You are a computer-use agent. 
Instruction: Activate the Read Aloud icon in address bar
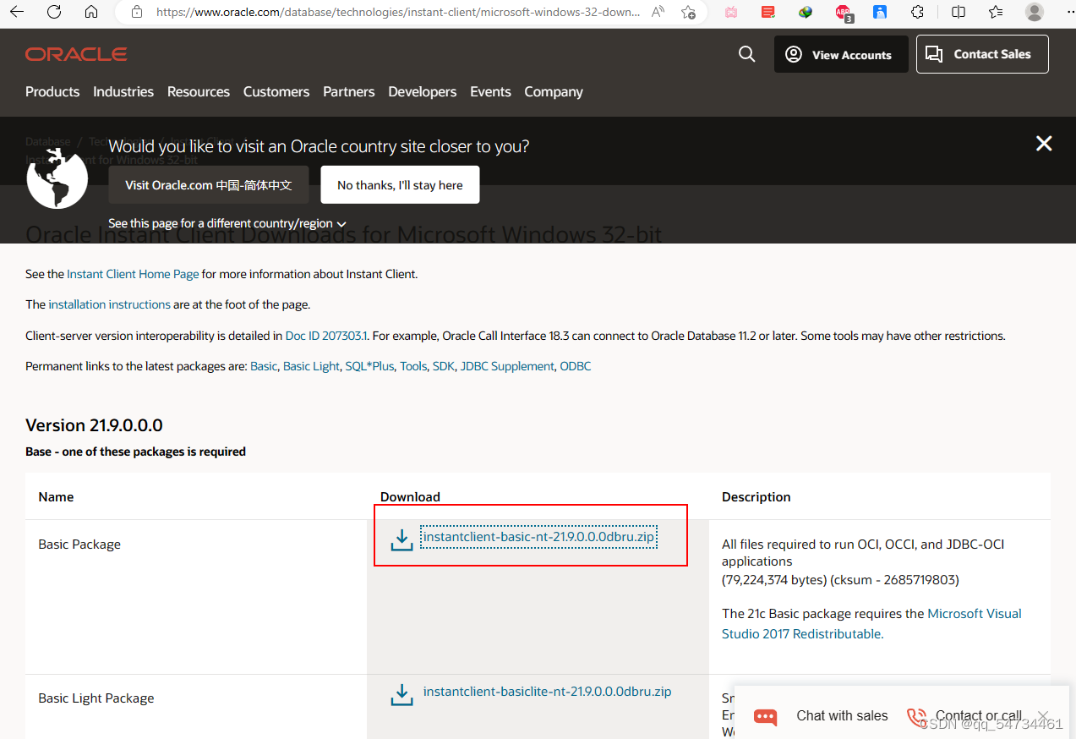coord(658,12)
